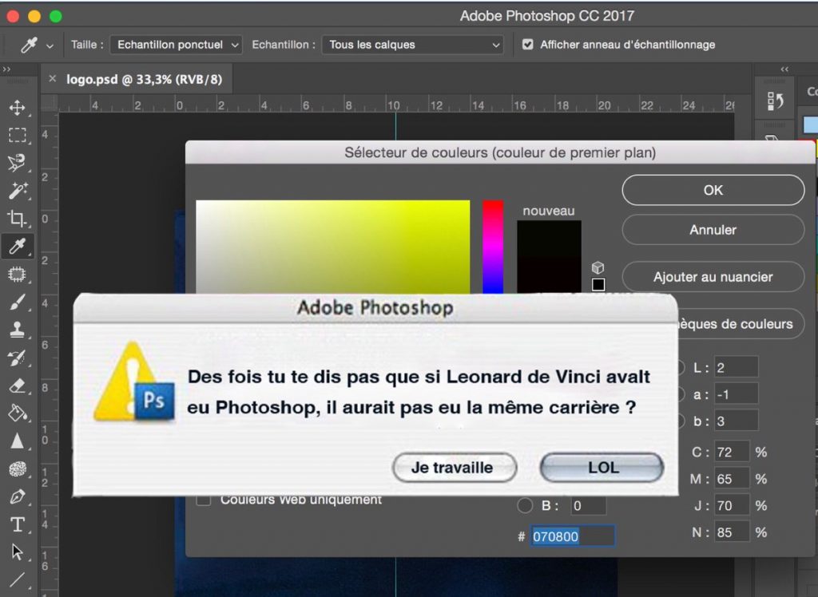Open the Taille dropdown
Image resolution: width=818 pixels, height=597 pixels.
176,45
